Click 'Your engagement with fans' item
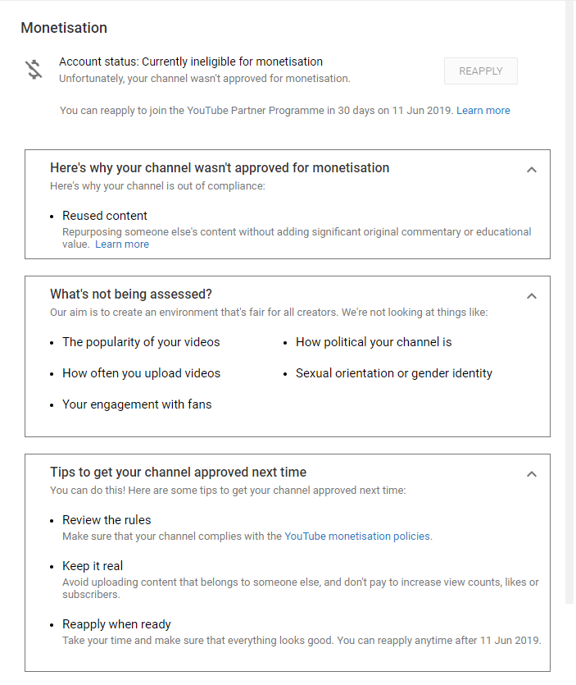 click(x=137, y=404)
